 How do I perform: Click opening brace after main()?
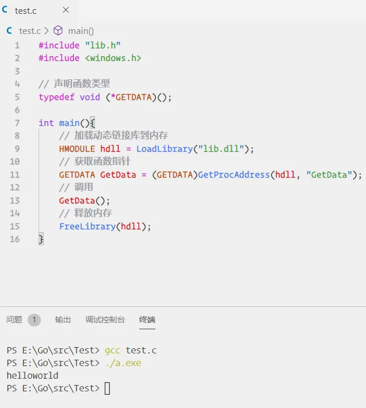pyautogui.click(x=92, y=122)
